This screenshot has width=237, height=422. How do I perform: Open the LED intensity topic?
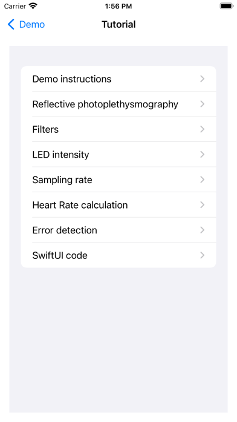118,155
